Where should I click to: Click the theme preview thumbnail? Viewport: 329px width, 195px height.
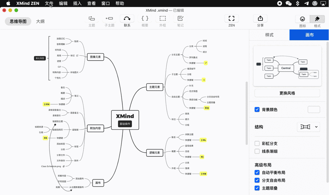287,66
